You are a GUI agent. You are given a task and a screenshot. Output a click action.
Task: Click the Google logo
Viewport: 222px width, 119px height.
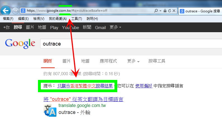click(20, 44)
